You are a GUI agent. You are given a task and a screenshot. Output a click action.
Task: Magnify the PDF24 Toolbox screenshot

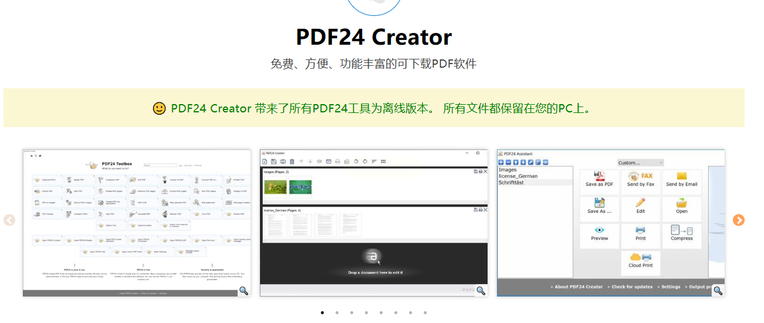244,290
